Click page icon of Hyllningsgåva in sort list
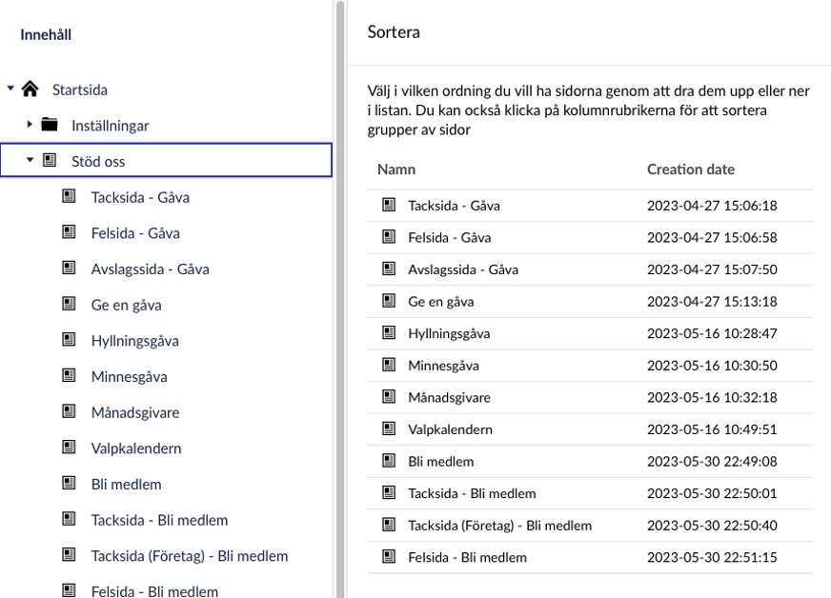 pos(389,332)
